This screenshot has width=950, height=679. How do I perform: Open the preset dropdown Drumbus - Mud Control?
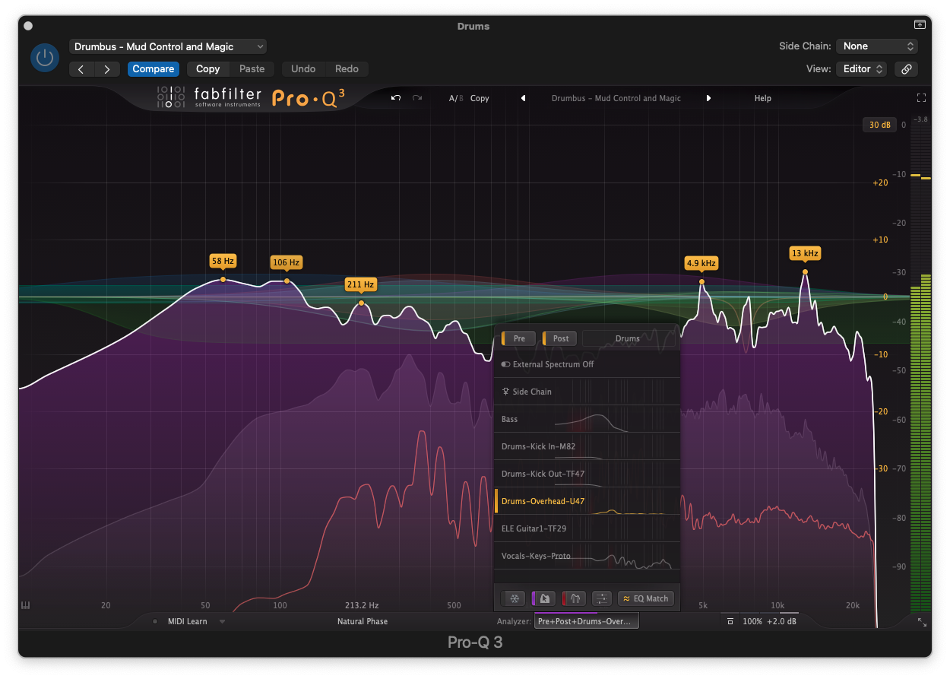[168, 46]
